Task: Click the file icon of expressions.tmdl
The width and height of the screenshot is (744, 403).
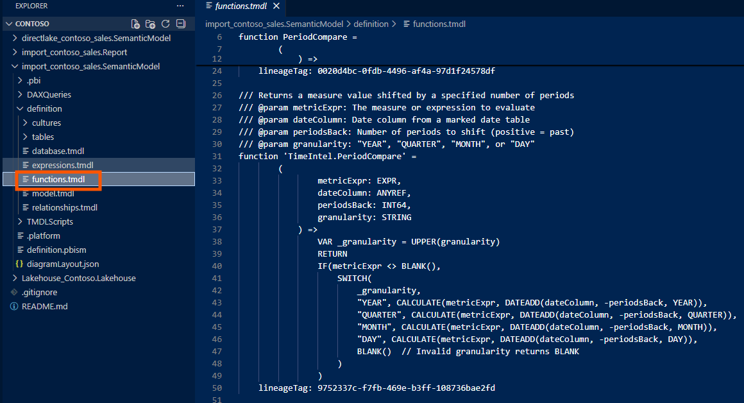Action: tap(26, 165)
